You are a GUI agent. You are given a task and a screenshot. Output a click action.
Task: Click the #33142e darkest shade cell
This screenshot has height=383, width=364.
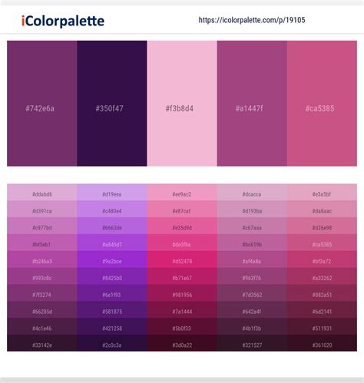(42, 343)
